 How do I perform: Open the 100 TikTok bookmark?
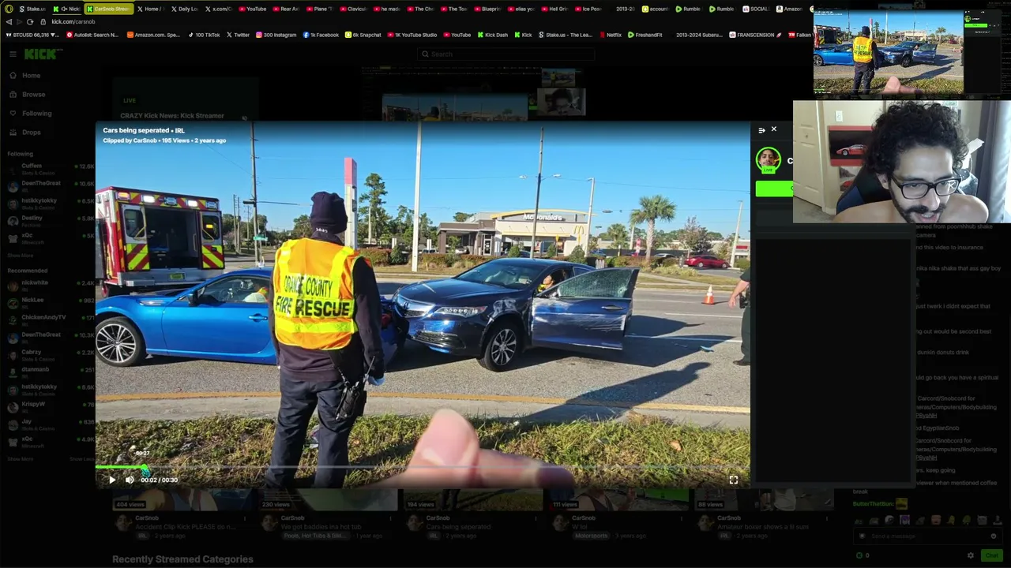click(x=204, y=35)
